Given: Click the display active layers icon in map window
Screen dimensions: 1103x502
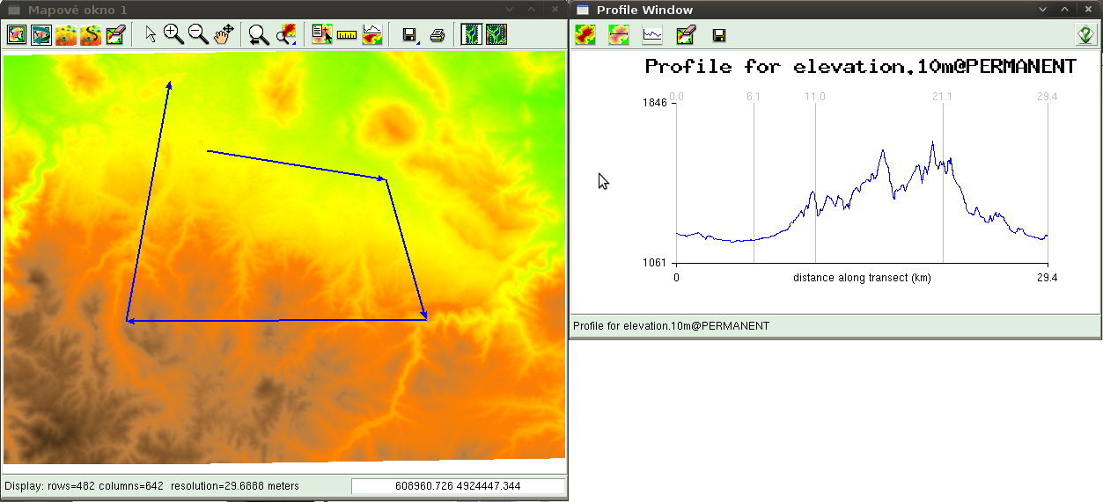Looking at the screenshot, I should [17, 34].
